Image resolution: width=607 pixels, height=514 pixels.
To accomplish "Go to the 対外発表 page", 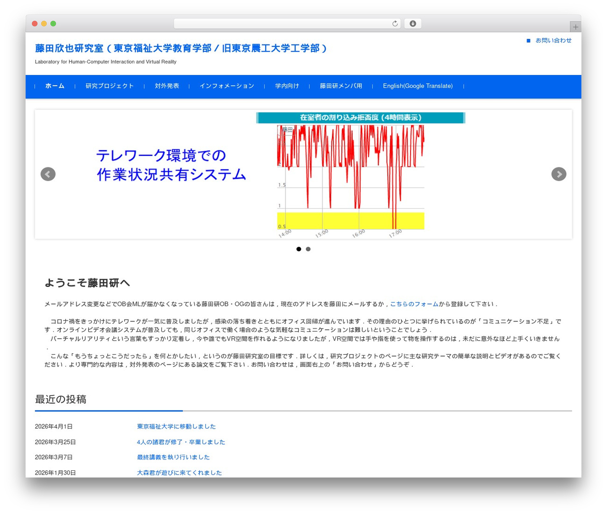I will [167, 86].
